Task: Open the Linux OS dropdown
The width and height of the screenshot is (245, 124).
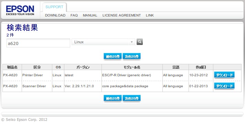Action: (103, 42)
